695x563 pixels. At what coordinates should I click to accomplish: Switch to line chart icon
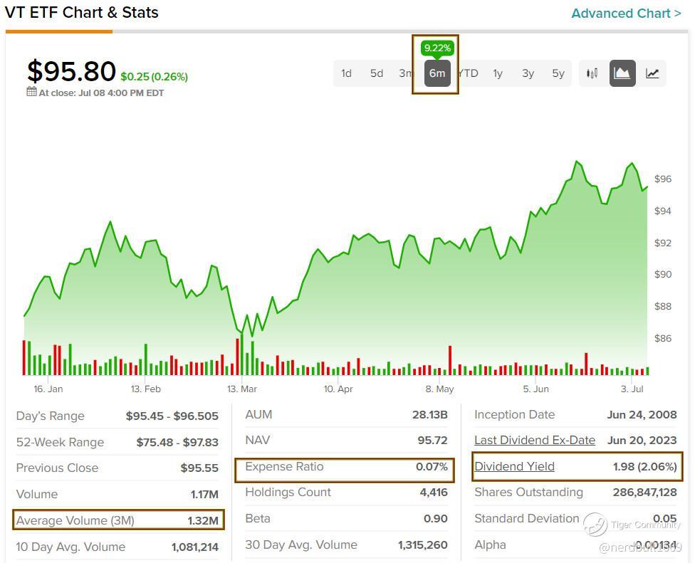click(x=652, y=73)
